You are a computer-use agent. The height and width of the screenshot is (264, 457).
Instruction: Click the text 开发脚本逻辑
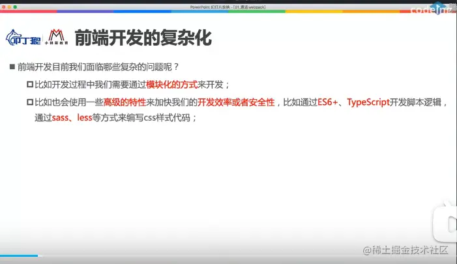pyautogui.click(x=416, y=102)
